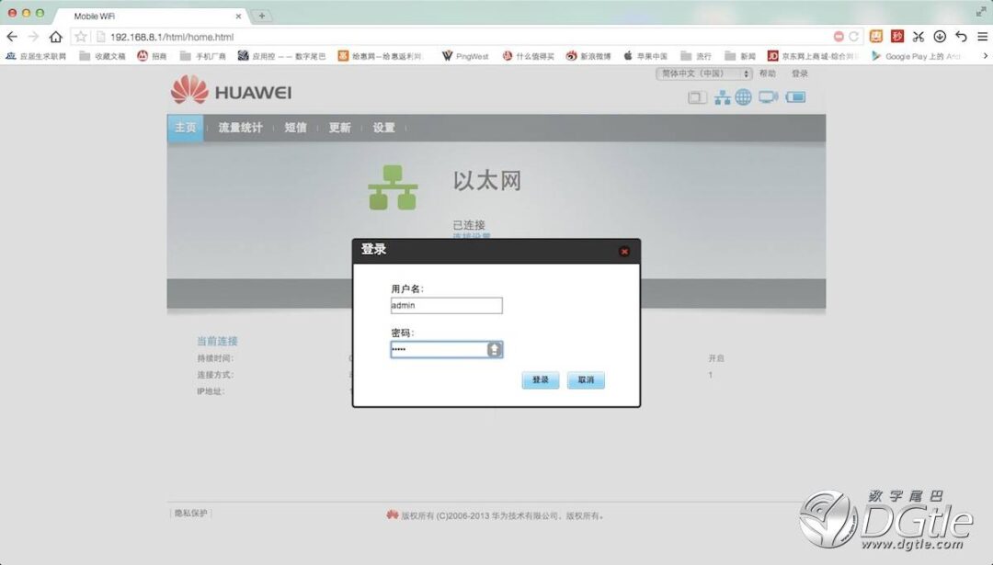Open the browser hamburger menu

click(x=982, y=37)
